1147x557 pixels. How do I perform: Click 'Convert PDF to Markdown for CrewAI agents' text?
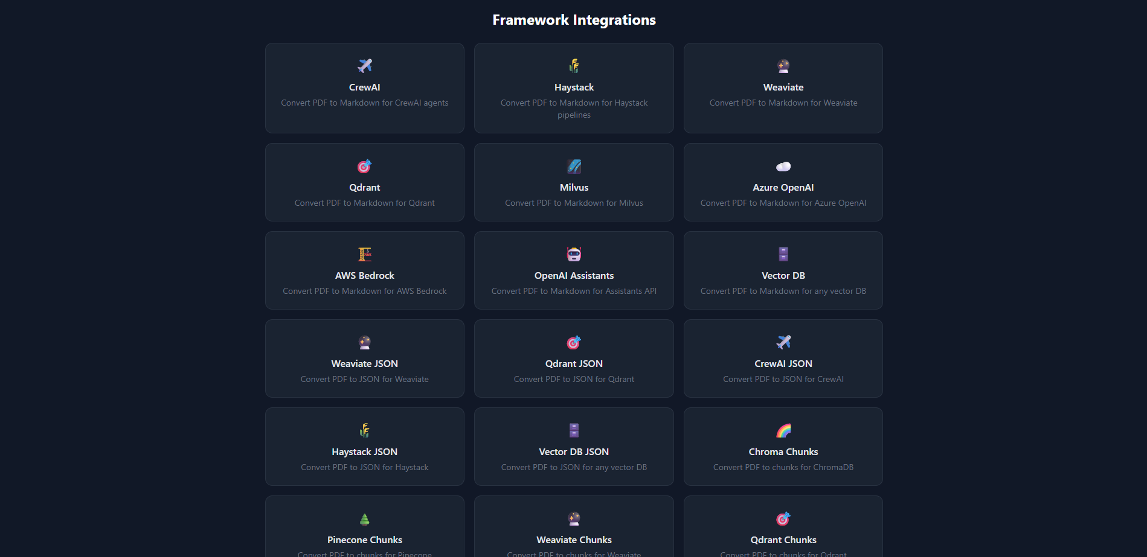pyautogui.click(x=365, y=103)
